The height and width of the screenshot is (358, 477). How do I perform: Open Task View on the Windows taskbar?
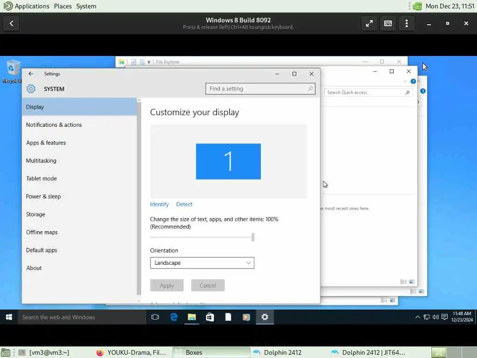coord(155,317)
